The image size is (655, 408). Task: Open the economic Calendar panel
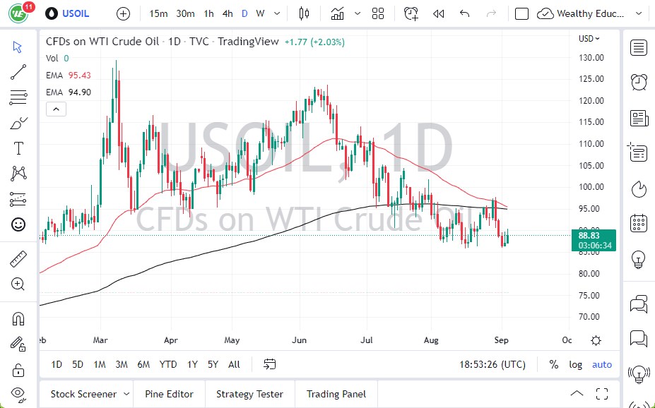pos(638,223)
